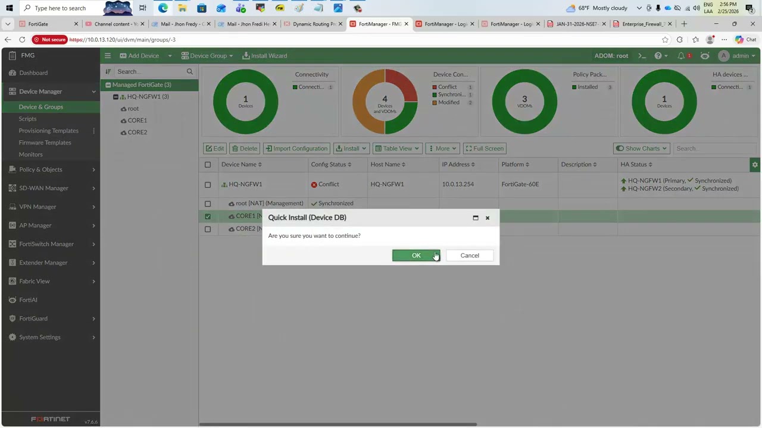762x428 pixels.
Task: Toggle the sidebar hamburger menu
Action: 108,56
